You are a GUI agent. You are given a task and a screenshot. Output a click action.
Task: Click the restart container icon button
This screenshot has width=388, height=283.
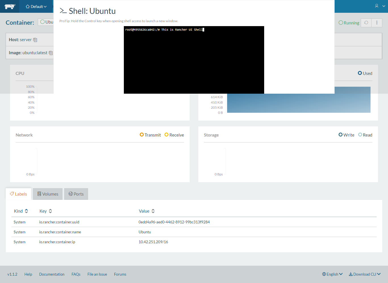click(366, 23)
